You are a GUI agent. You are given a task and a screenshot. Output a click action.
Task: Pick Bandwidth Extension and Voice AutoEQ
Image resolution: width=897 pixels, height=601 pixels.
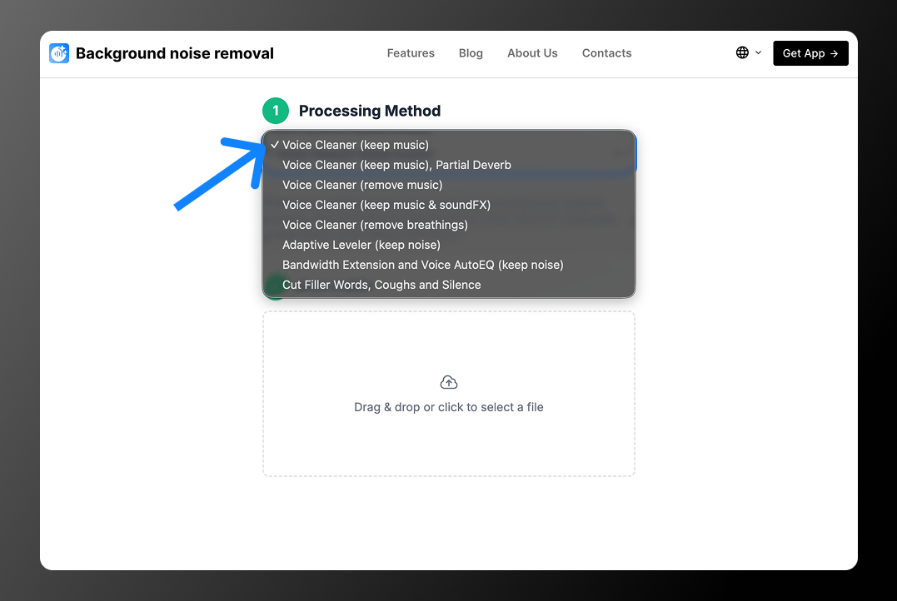[423, 265]
